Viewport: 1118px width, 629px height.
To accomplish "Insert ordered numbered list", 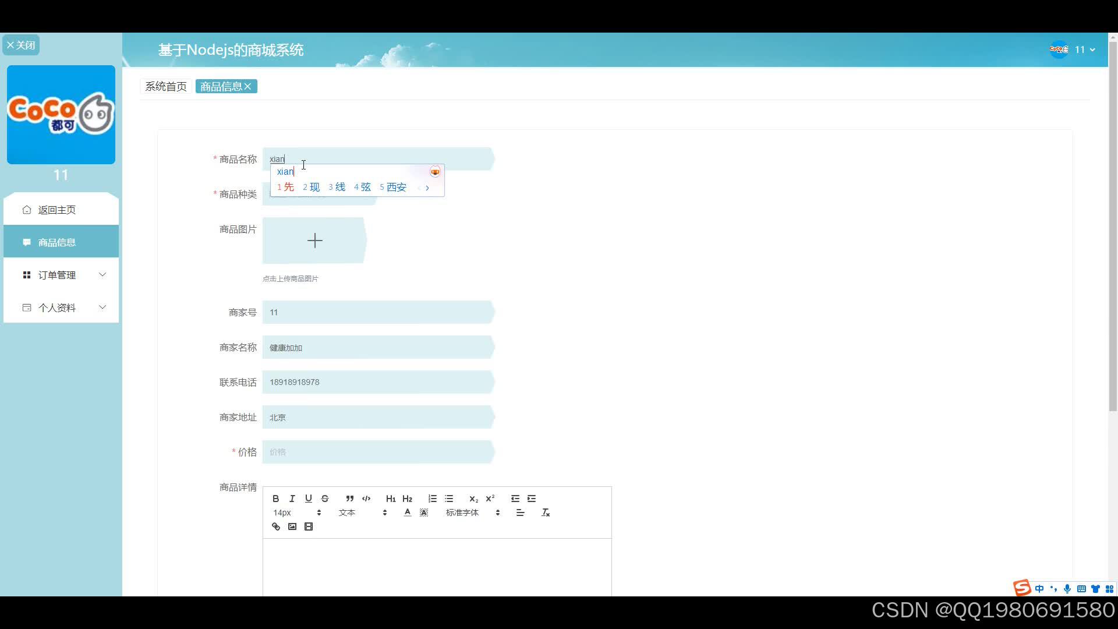I will [433, 499].
